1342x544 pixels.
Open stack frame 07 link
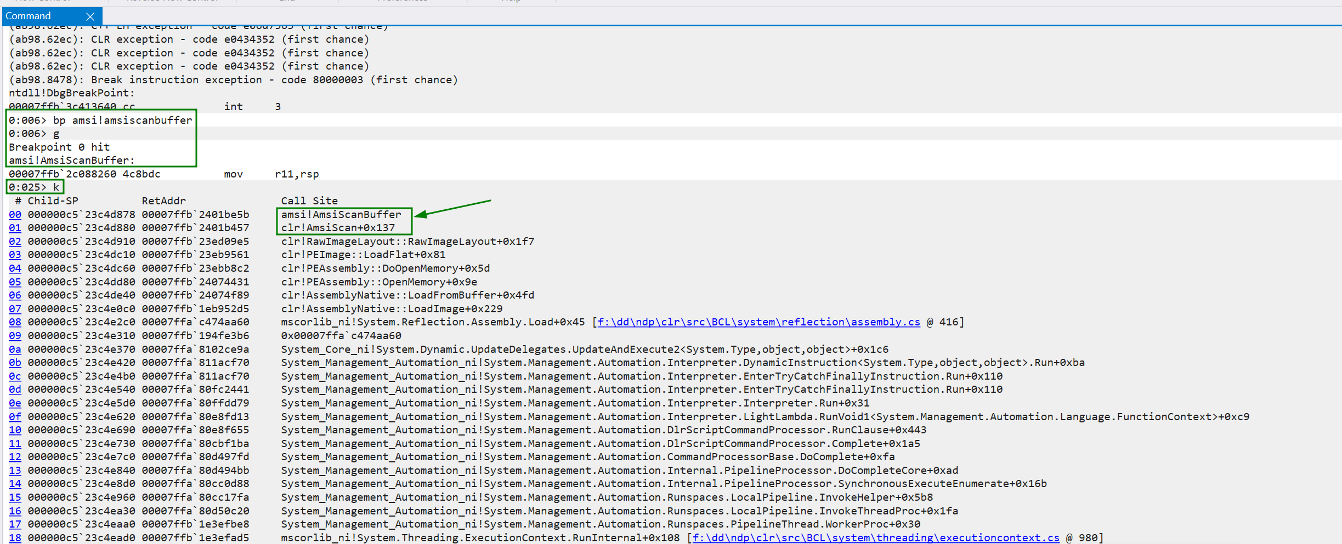(15, 309)
